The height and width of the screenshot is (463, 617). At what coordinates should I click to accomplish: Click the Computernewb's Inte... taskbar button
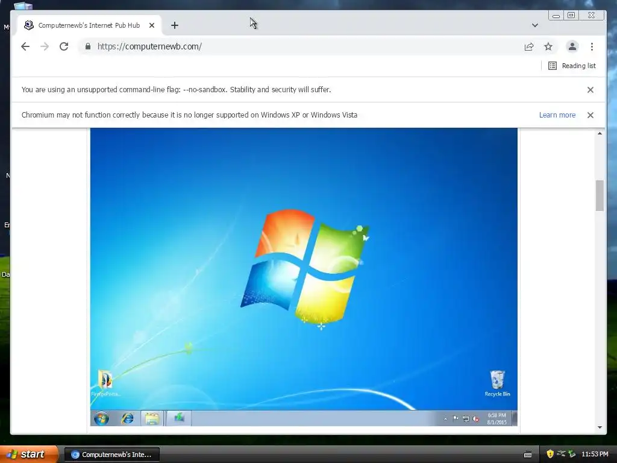(x=111, y=455)
